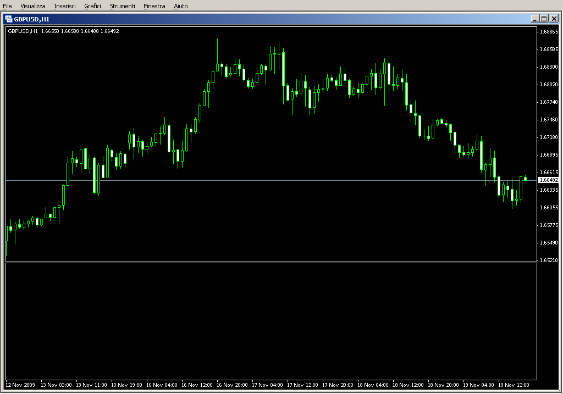Click the 16 Nov 12:00 time label
The width and height of the screenshot is (563, 394).
coord(197,385)
